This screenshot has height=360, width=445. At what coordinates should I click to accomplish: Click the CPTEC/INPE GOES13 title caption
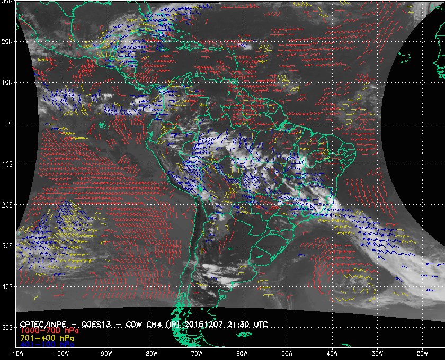(144, 325)
